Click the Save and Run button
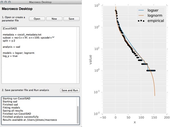This screenshot has width=170, height=127. 70,90
